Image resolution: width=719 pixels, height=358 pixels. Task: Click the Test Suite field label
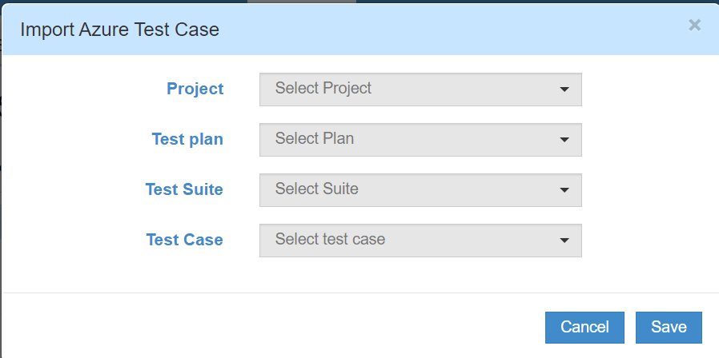184,190
